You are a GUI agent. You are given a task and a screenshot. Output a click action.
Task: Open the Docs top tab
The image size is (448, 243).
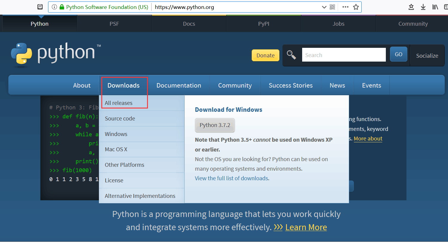[x=189, y=24]
